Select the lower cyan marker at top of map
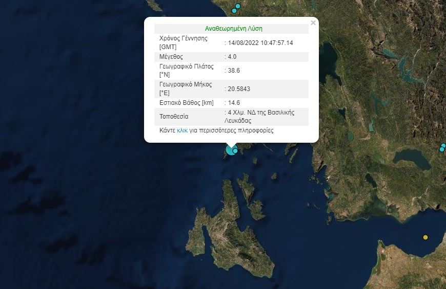The image size is (446, 289). [x=234, y=11]
